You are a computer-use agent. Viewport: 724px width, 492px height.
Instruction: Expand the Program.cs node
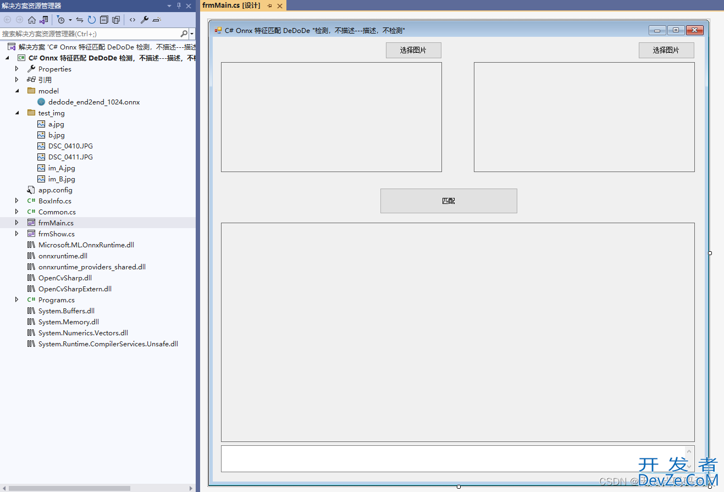[17, 300]
